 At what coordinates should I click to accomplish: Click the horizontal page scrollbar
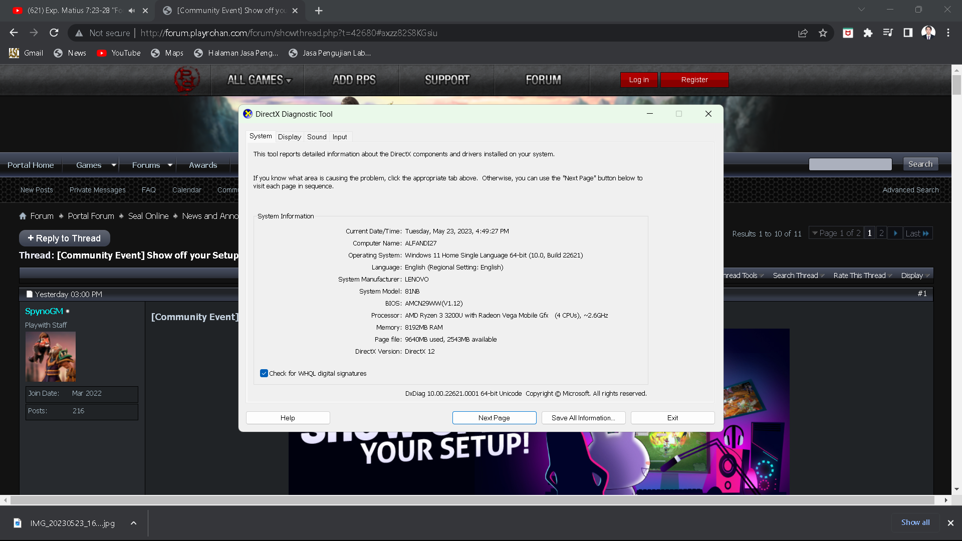pos(472,500)
